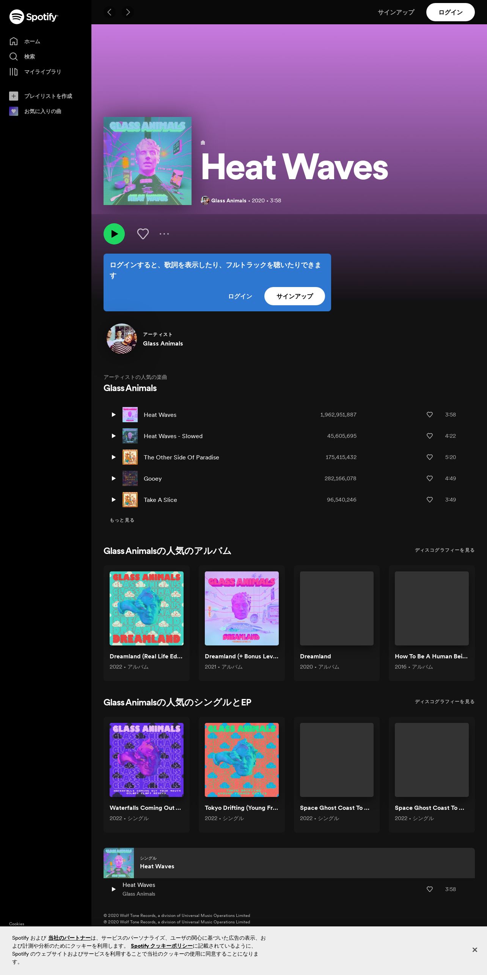Close the cookie notice banner
The image size is (487, 975).
coord(474,950)
